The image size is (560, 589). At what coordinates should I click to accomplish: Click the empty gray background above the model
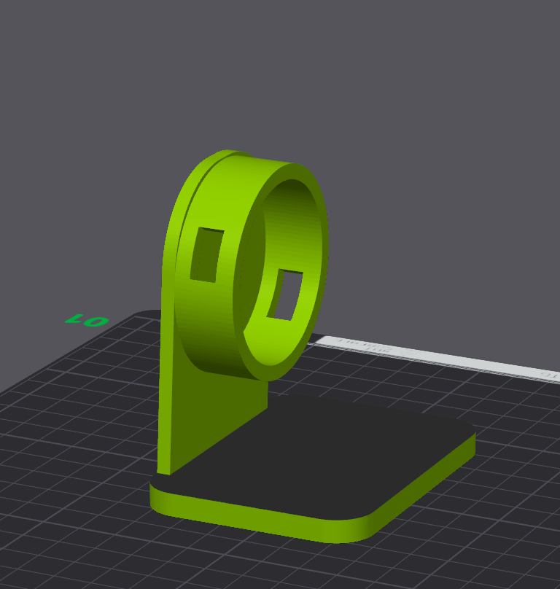(280, 75)
